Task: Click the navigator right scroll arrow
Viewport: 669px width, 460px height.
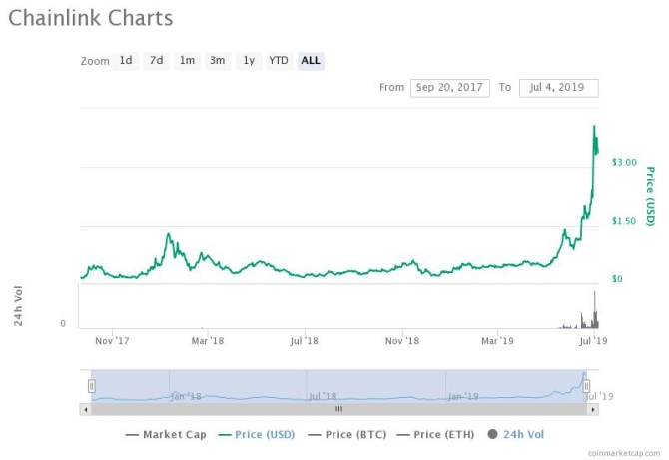Action: pyautogui.click(x=593, y=410)
